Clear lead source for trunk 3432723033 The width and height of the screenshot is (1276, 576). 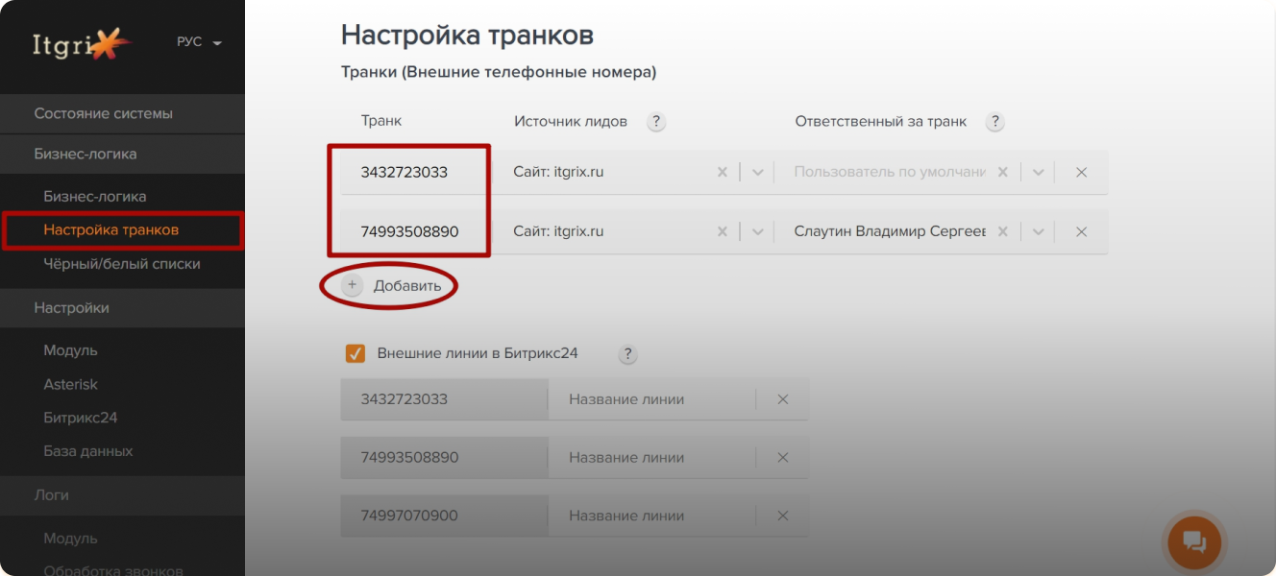click(x=723, y=173)
